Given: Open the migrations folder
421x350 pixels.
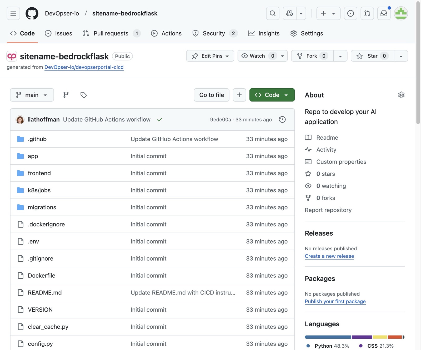Looking at the screenshot, I should (42, 207).
